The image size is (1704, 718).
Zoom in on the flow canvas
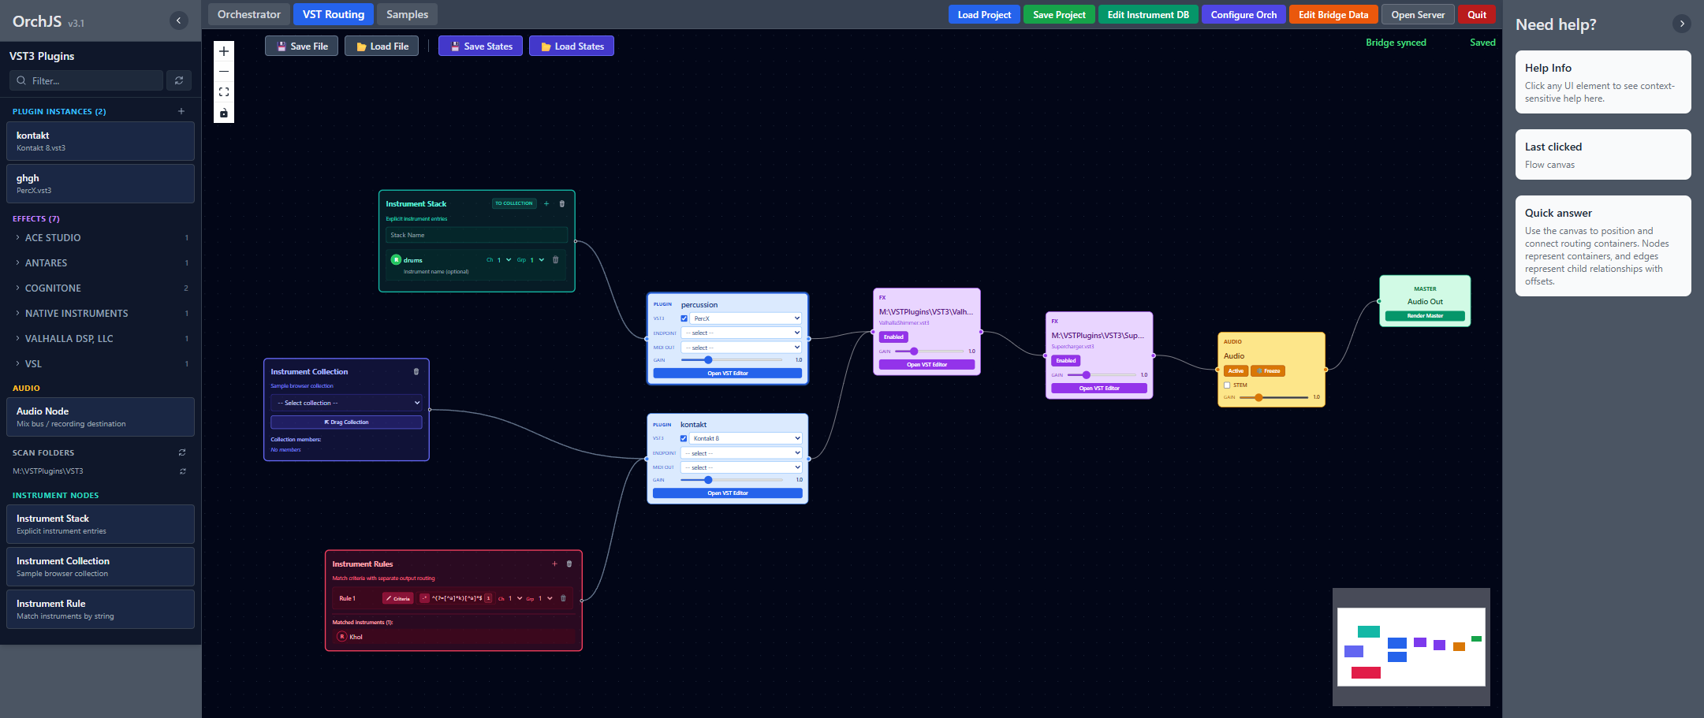click(x=224, y=51)
